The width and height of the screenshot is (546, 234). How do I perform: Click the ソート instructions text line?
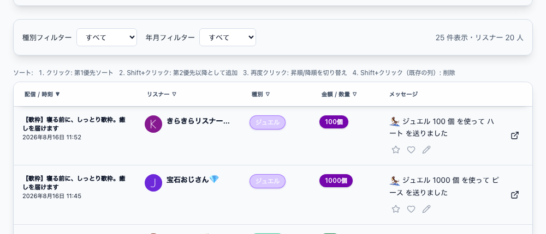(x=234, y=73)
